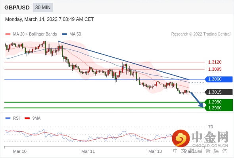Click the blue downward forecast arrow

click(197, 100)
